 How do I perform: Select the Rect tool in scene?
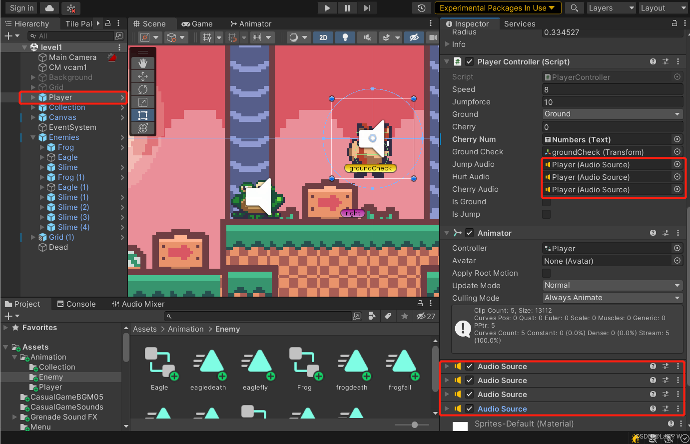pos(143,115)
